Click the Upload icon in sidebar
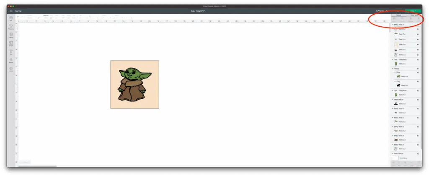This screenshot has width=429, height=176. click(11, 69)
